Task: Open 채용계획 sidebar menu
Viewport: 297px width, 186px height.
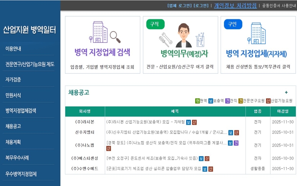Action: tap(13, 142)
